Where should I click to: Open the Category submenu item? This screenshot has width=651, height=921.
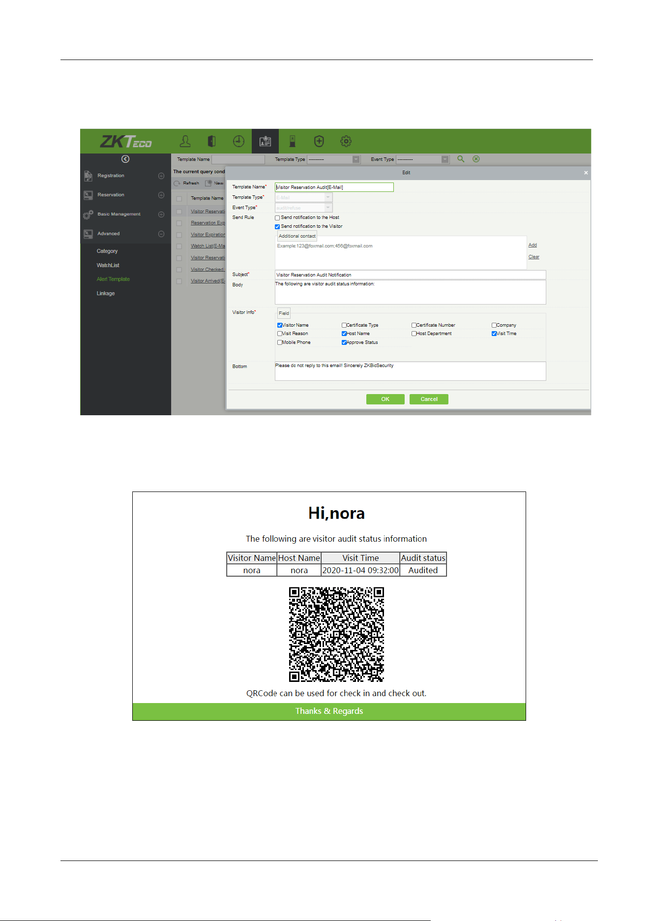coord(107,251)
